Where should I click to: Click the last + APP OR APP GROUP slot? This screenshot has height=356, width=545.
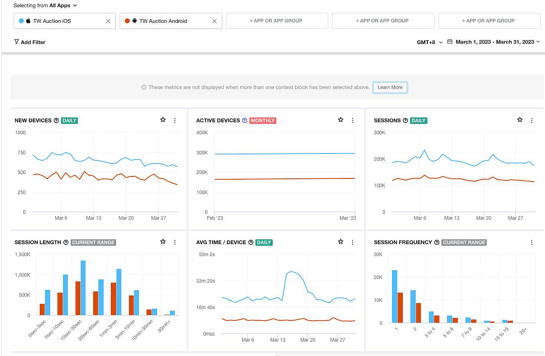489,21
